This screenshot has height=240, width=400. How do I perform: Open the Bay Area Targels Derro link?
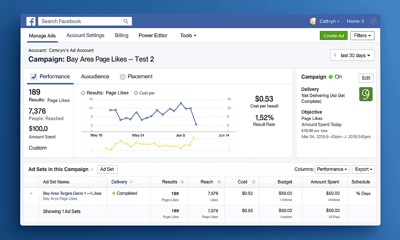[x=72, y=193]
